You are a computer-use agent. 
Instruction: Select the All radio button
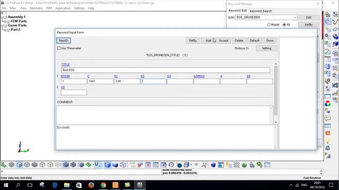click(x=284, y=25)
